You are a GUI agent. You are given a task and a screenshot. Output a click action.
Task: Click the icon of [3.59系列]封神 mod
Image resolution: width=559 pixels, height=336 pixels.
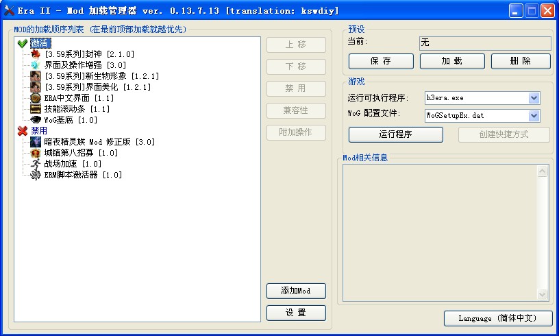pos(36,54)
